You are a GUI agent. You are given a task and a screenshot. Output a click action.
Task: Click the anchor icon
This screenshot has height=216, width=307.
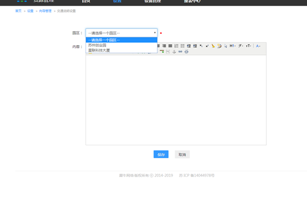pyautogui.click(x=174, y=52)
